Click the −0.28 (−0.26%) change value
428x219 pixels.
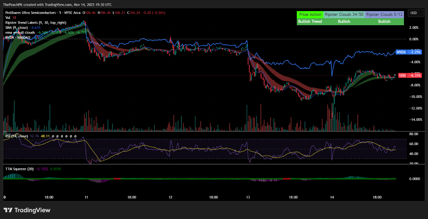click(154, 13)
